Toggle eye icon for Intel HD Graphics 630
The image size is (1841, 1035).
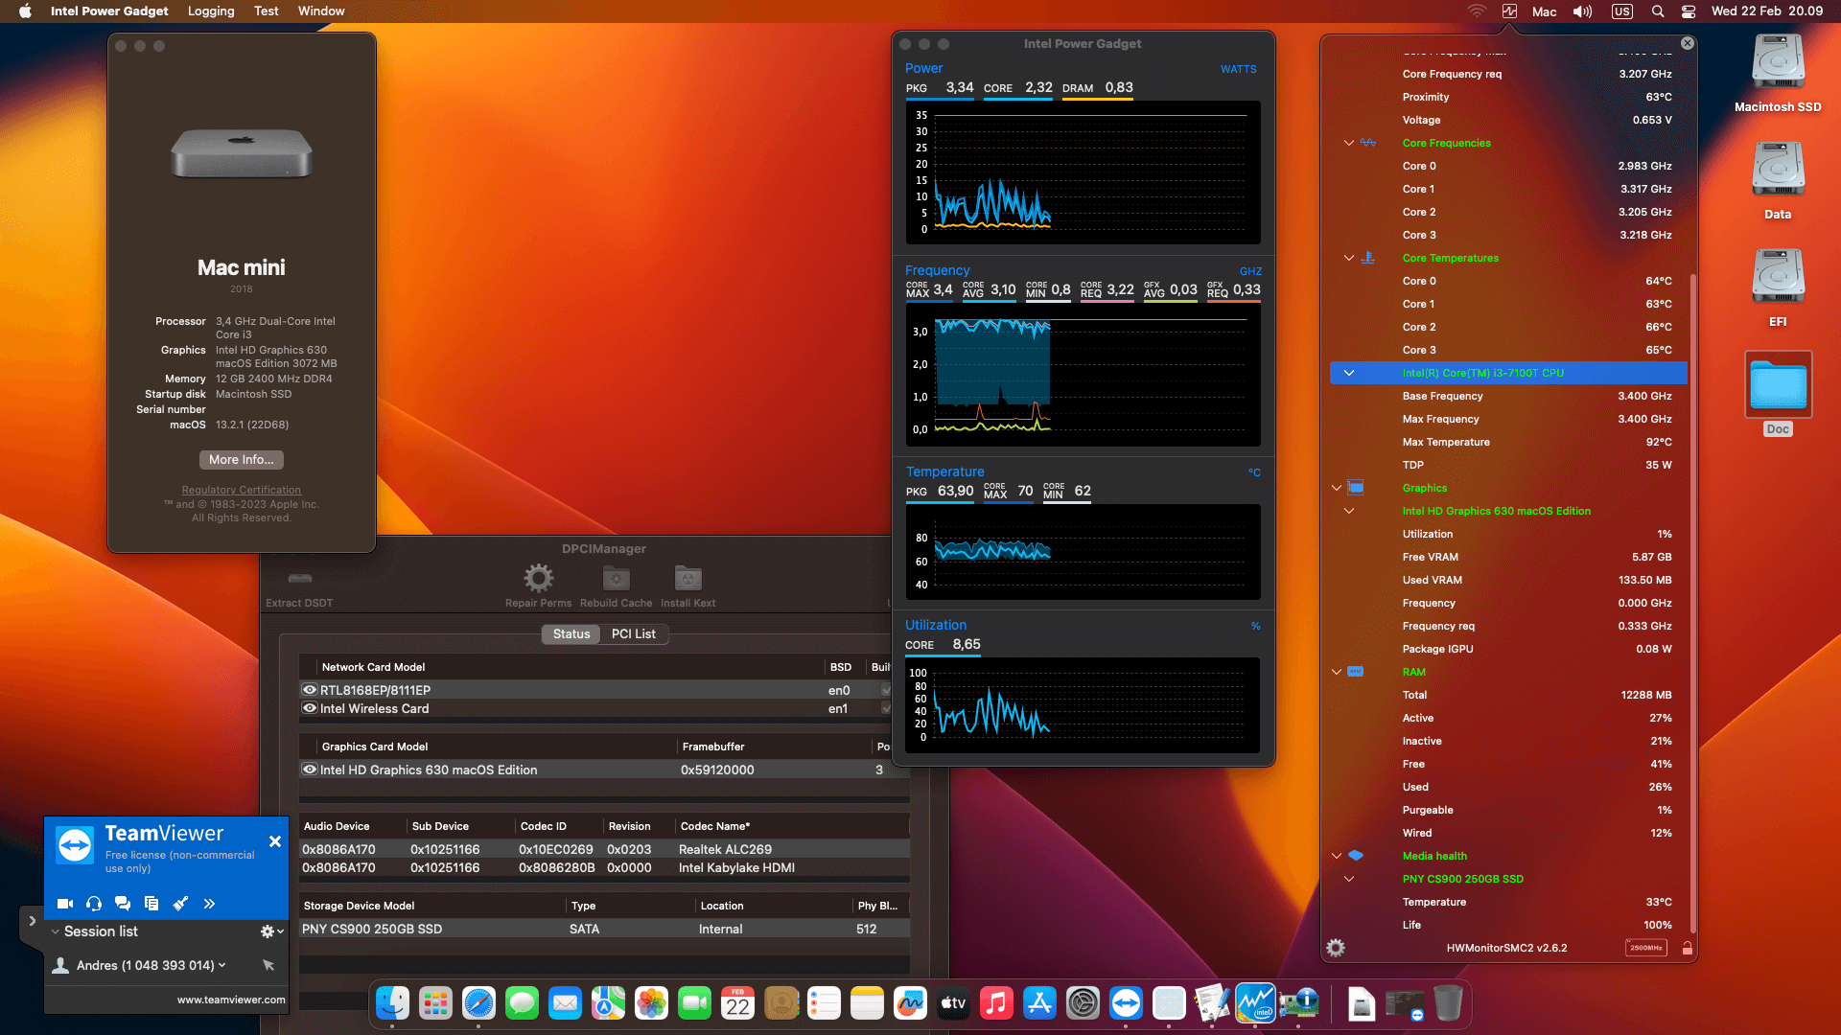[x=310, y=770]
